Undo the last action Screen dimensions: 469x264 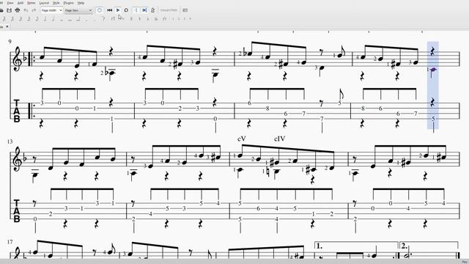tap(26, 10)
